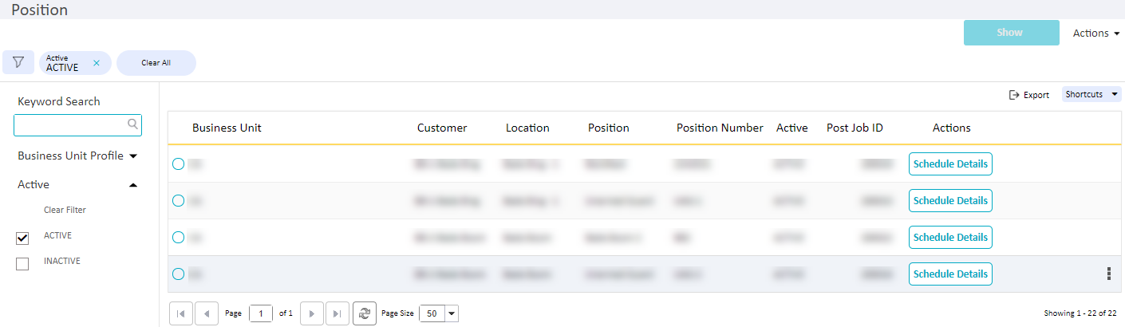
Task: Go to the first page of results
Action: point(180,313)
